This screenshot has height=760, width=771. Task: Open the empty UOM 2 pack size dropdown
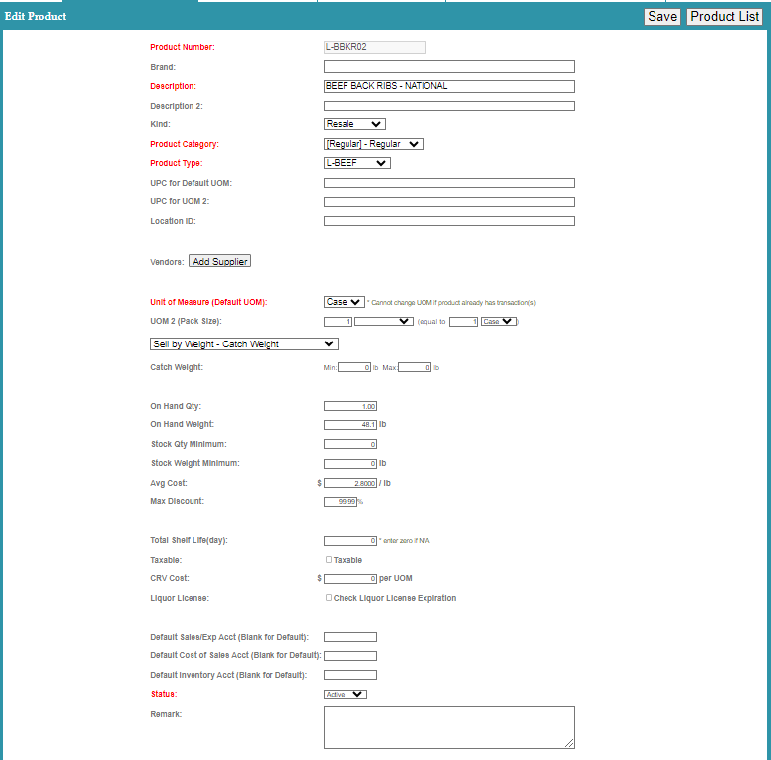[383, 321]
